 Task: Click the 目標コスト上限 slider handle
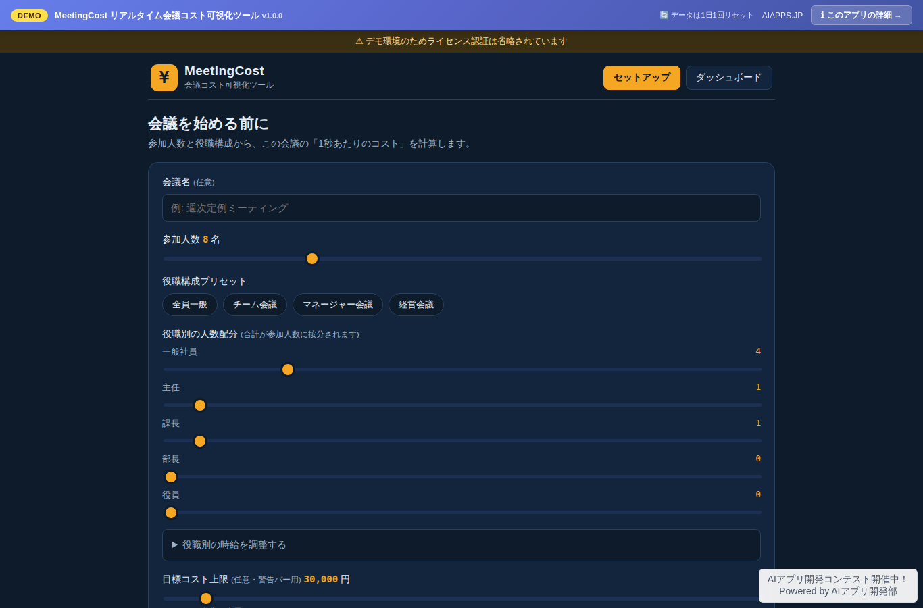click(206, 599)
